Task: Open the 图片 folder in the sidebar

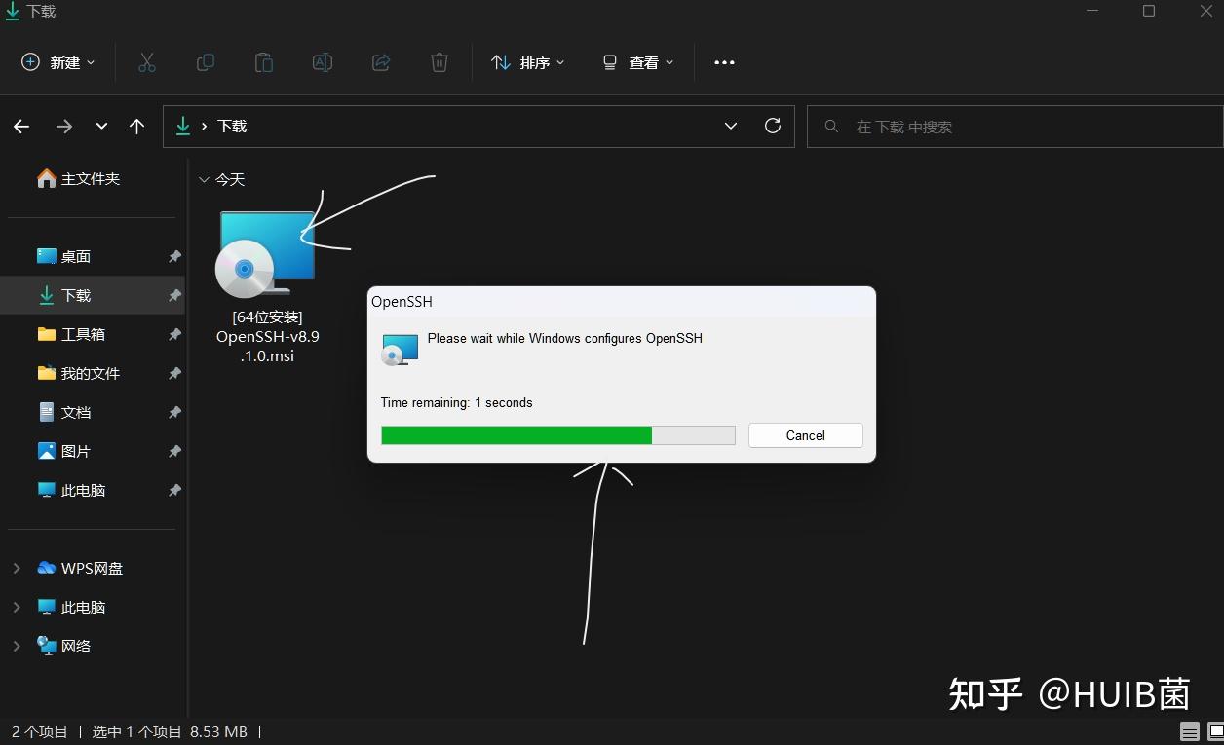Action: pos(75,451)
